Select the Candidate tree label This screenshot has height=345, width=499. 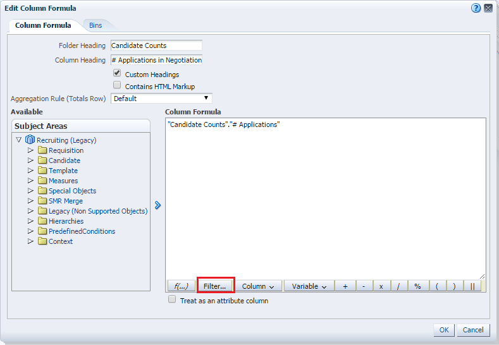[65, 160]
